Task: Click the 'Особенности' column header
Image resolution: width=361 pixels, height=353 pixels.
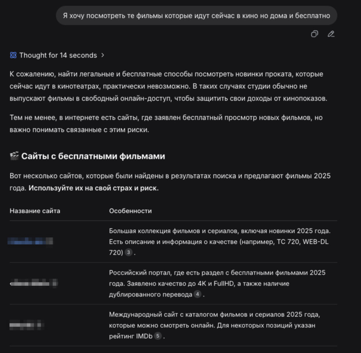Action: tap(130, 211)
